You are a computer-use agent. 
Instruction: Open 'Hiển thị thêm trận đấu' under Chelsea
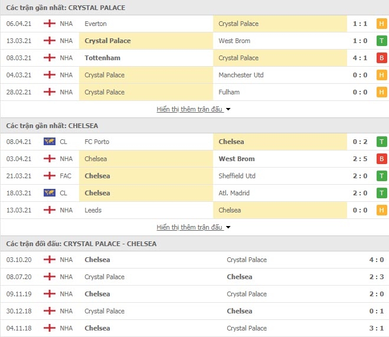coord(189,227)
